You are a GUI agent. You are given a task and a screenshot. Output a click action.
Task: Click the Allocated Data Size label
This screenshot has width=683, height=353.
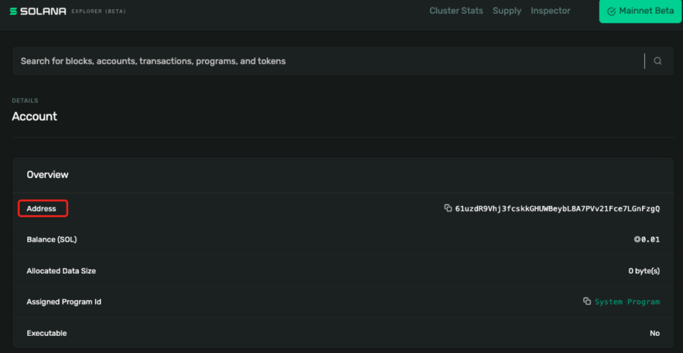tap(61, 271)
